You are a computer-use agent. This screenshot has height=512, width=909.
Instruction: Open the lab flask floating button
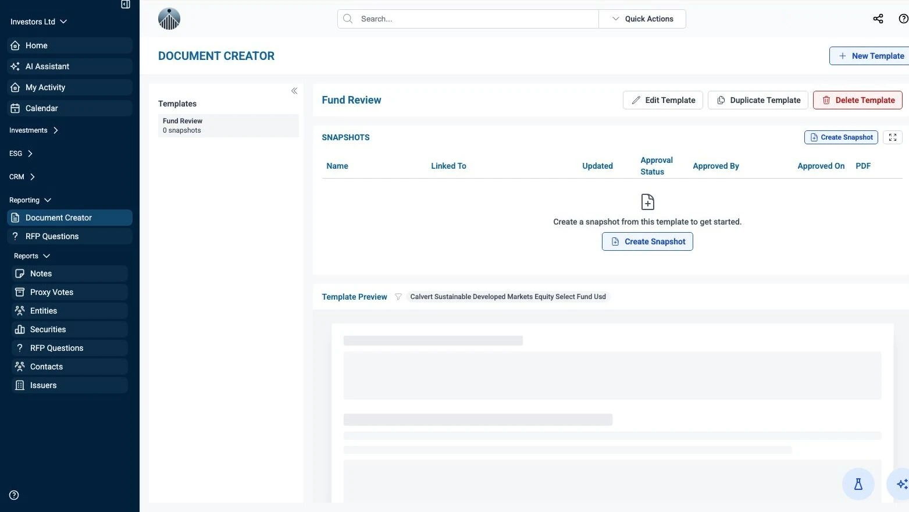[x=858, y=484]
